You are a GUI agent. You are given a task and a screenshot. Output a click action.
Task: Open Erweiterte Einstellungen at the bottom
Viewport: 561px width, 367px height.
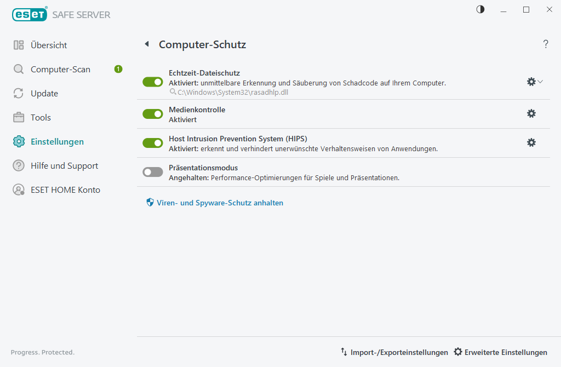click(500, 352)
